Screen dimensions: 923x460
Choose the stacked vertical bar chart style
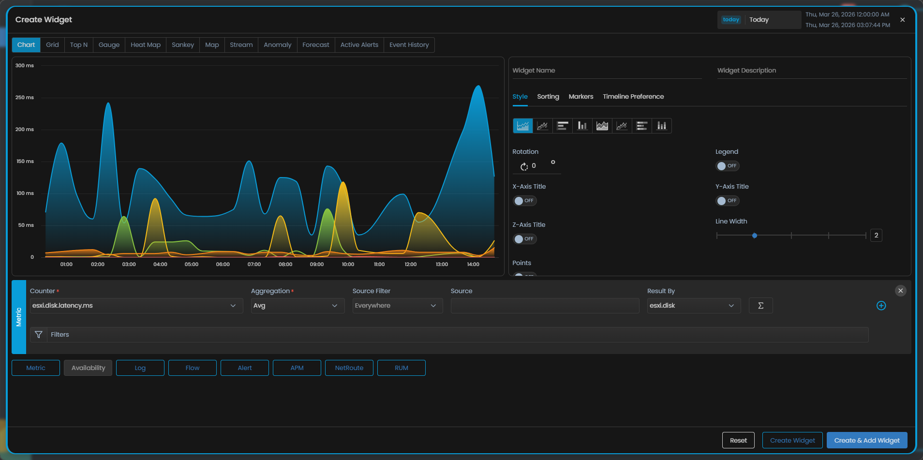tap(662, 126)
